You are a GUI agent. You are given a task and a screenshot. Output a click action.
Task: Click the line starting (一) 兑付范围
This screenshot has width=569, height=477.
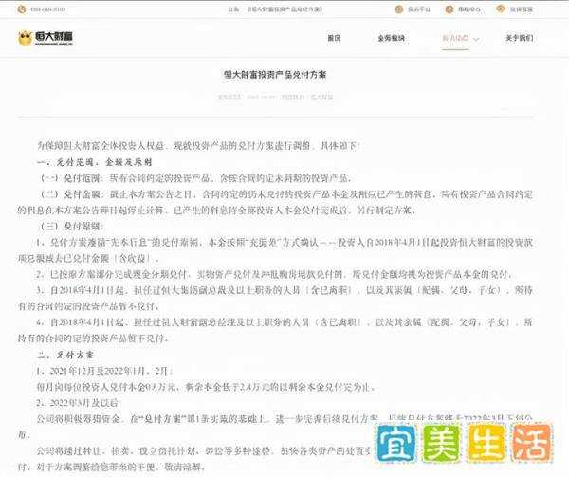pyautogui.click(x=196, y=178)
